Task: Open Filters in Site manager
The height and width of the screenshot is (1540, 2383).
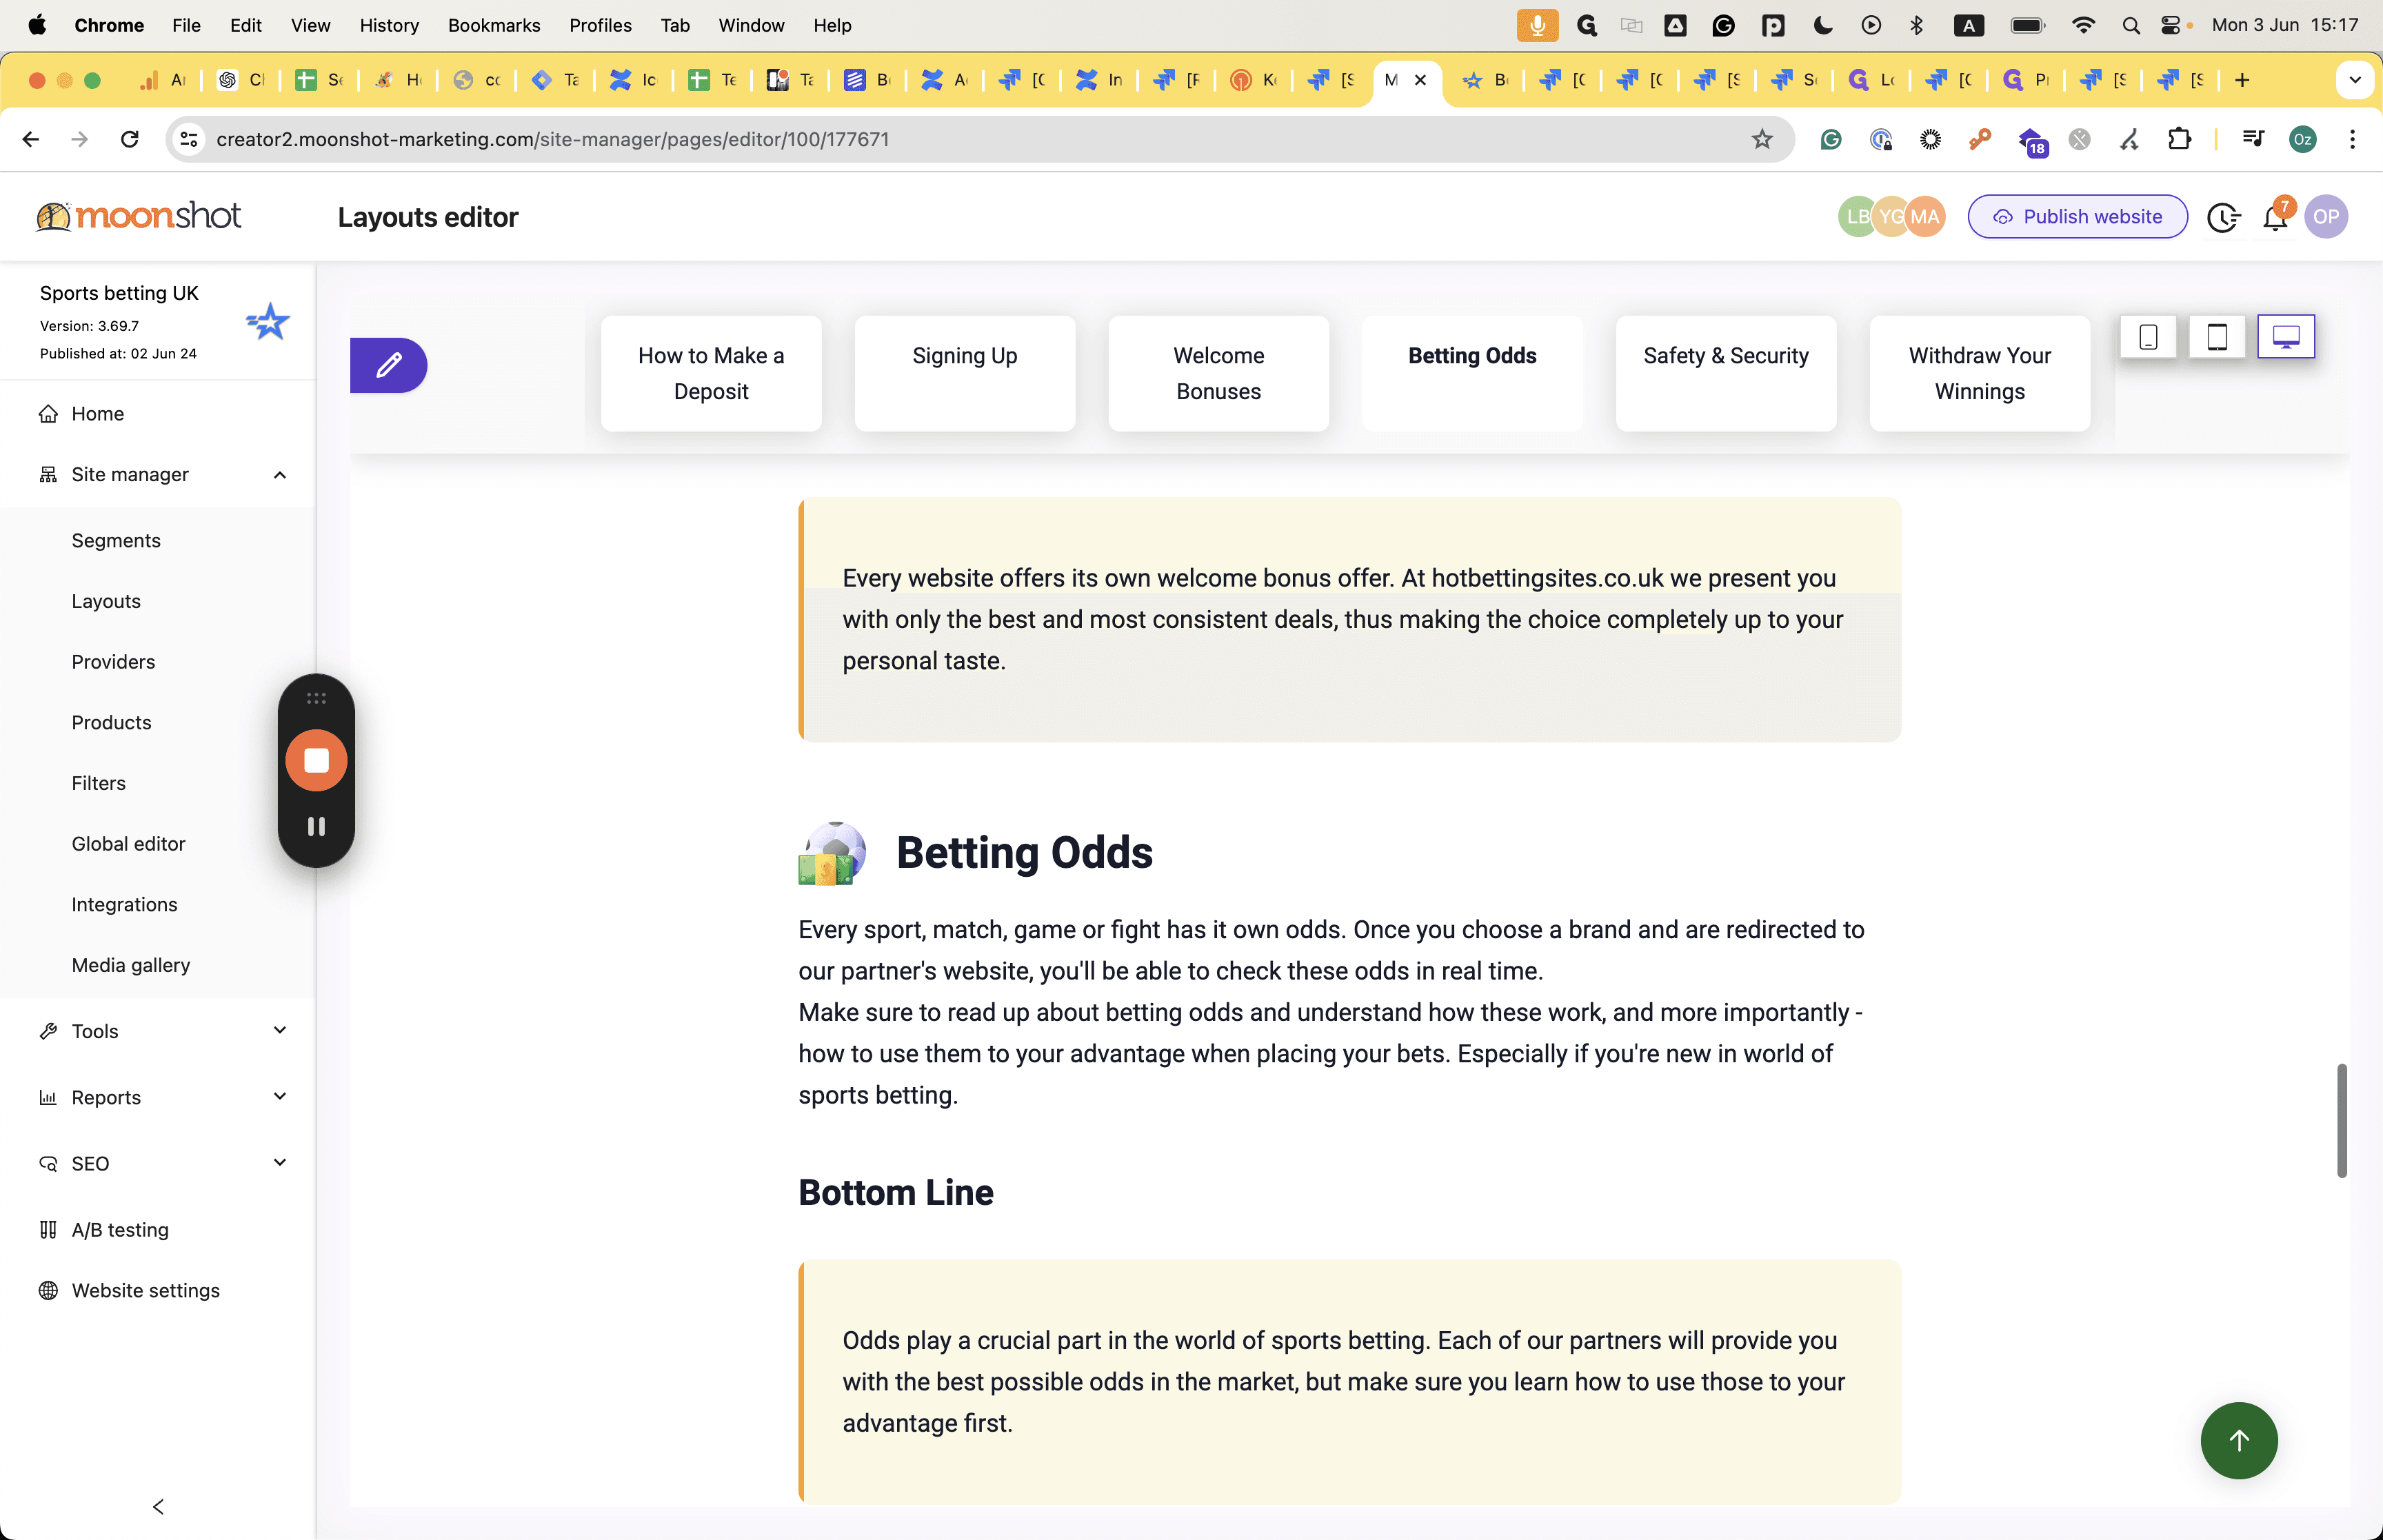Action: [x=99, y=783]
